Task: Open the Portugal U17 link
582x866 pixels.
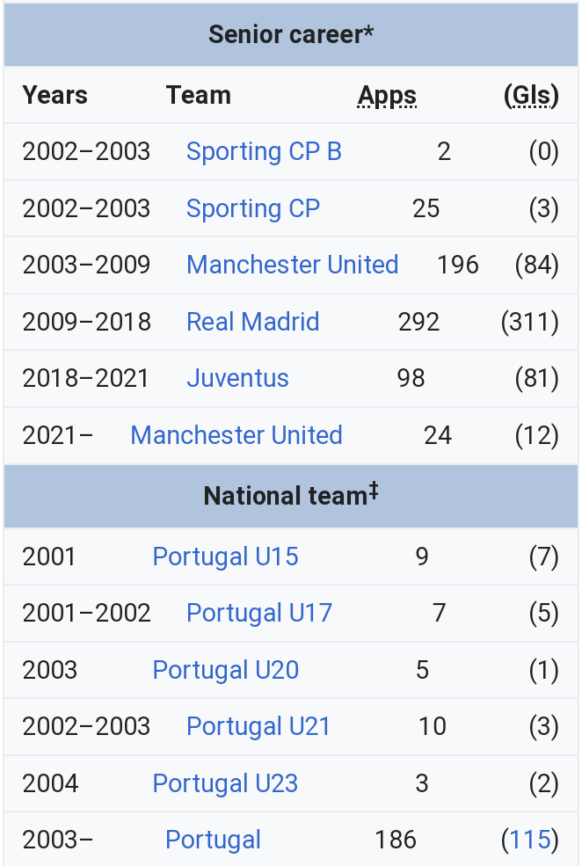Action: click(259, 613)
